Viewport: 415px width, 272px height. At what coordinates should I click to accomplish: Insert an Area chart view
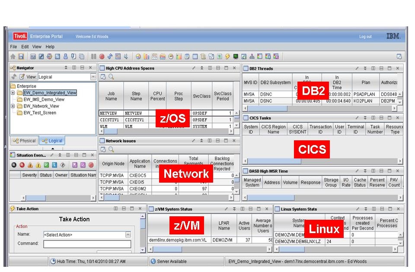(x=163, y=57)
